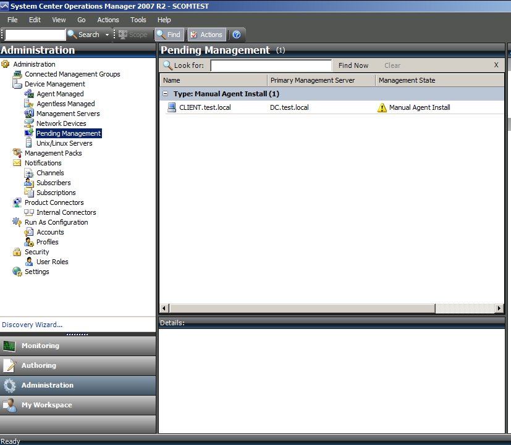Collapse the Manual Agent Install group
511x445 pixels.
(165, 94)
